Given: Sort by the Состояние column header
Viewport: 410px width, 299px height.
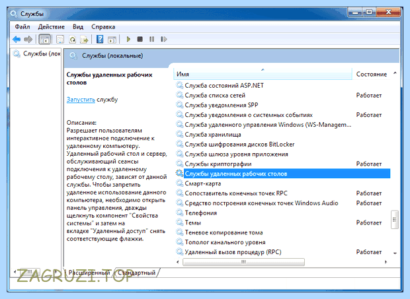Looking at the screenshot, I should pos(372,74).
